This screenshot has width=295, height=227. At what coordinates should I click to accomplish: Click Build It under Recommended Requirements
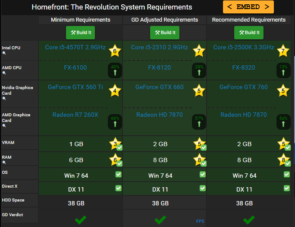pyautogui.click(x=249, y=32)
